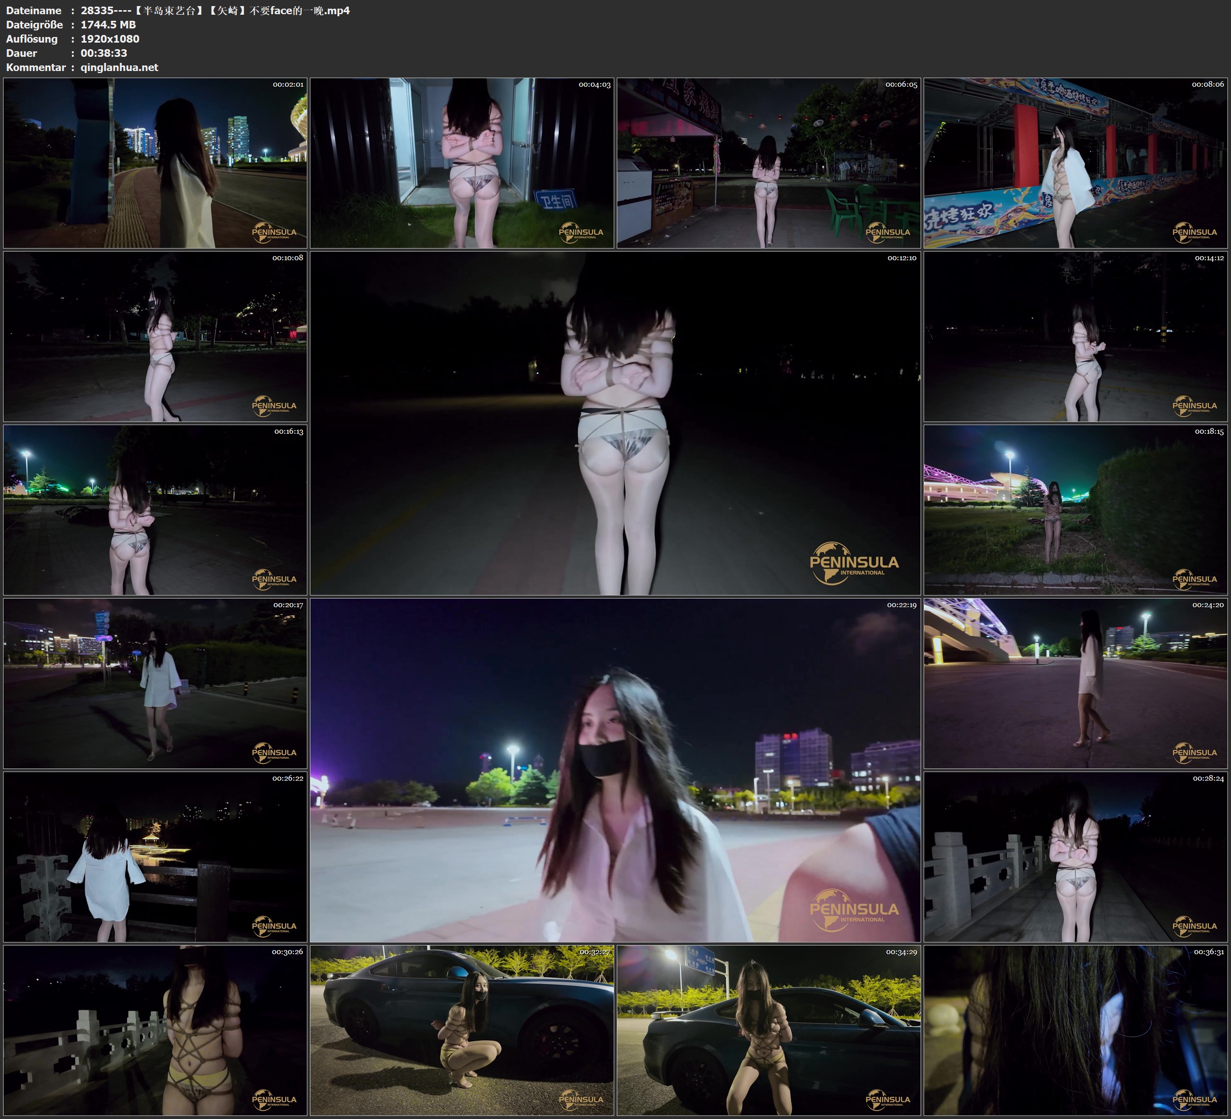Open the last frame timestamped 00:36:31
Viewport: 1231px width, 1119px height.
point(1075,1030)
